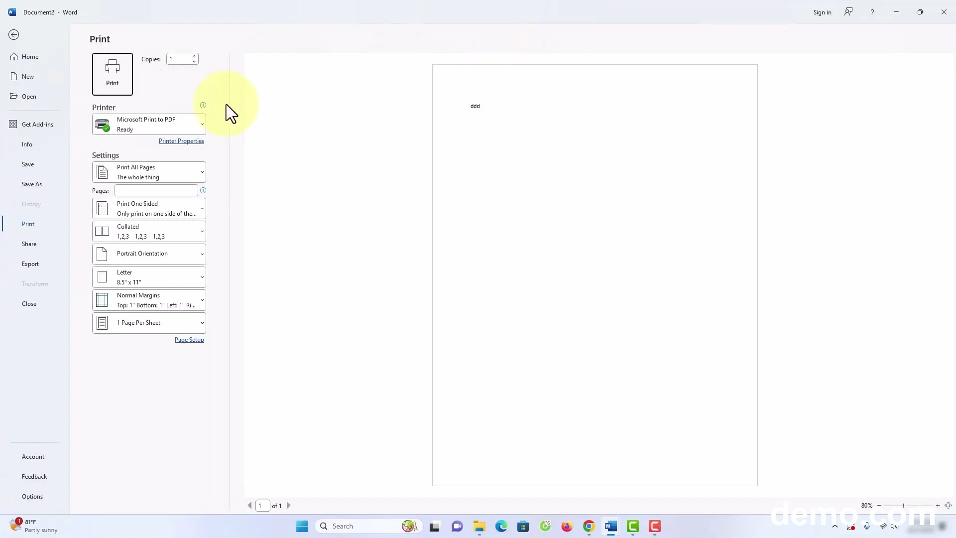The image size is (956, 538).
Task: Increase number of copies with up arrow
Action: [x=194, y=56]
